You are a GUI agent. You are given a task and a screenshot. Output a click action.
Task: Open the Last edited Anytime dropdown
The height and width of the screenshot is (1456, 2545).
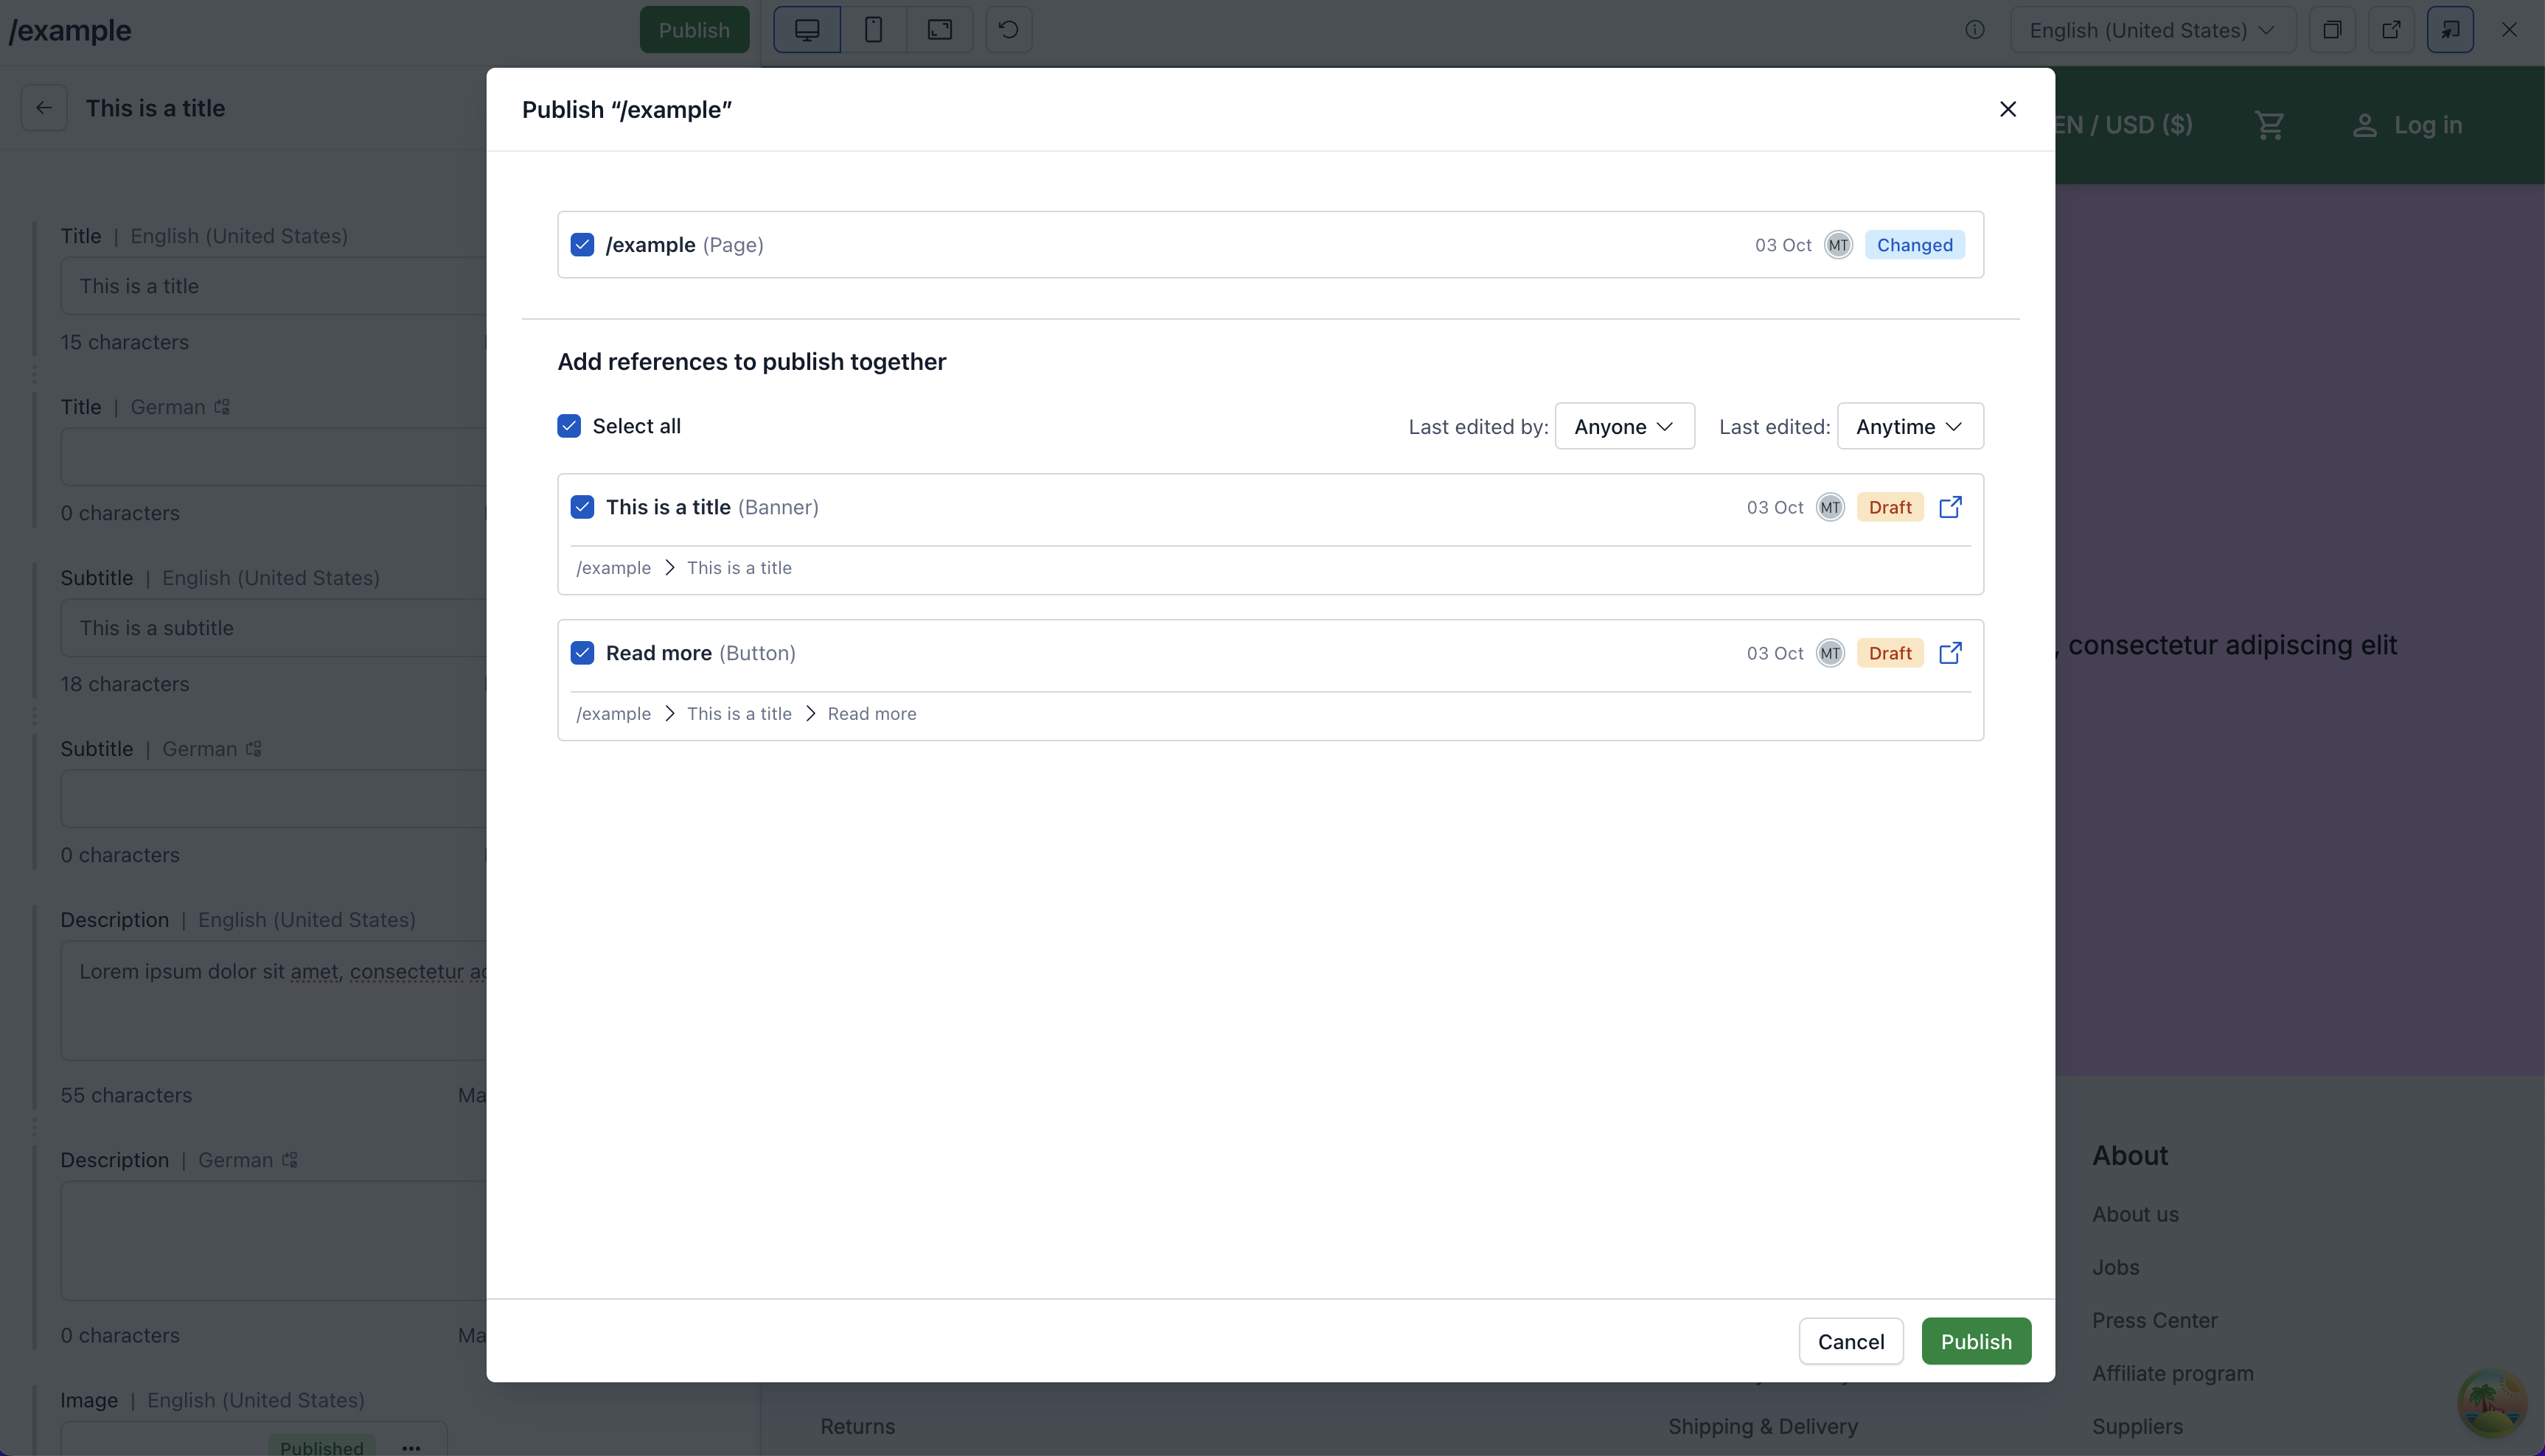1909,426
